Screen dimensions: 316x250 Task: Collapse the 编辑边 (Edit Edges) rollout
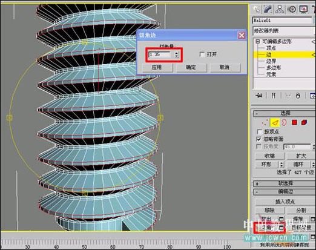(285, 191)
